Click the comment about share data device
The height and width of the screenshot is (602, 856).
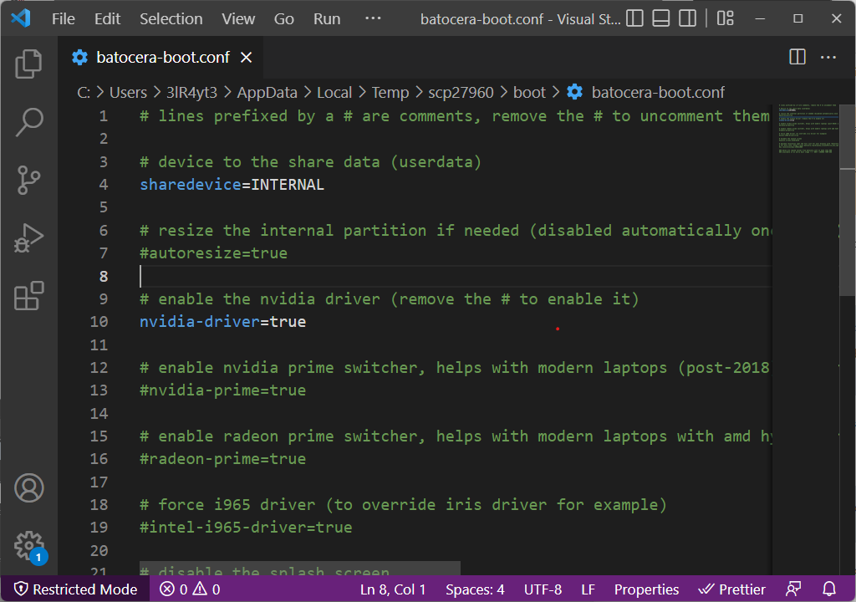[311, 161]
